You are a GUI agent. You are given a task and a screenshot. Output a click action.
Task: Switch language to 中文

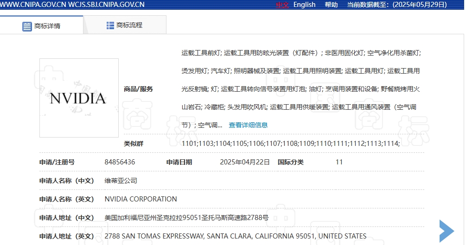pos(282,5)
